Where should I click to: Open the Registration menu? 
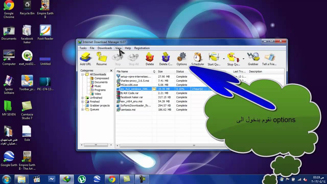[142, 48]
